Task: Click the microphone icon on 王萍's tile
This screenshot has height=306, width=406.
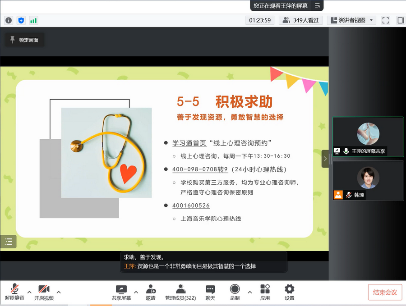Action: [x=346, y=151]
